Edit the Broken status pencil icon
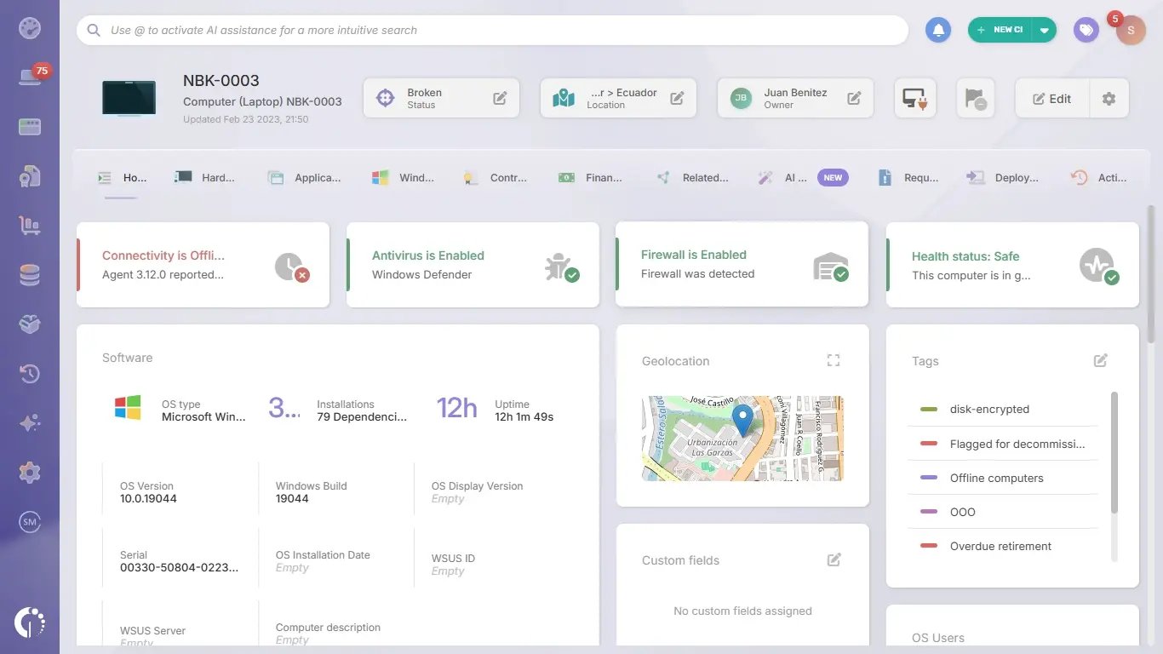 point(500,98)
